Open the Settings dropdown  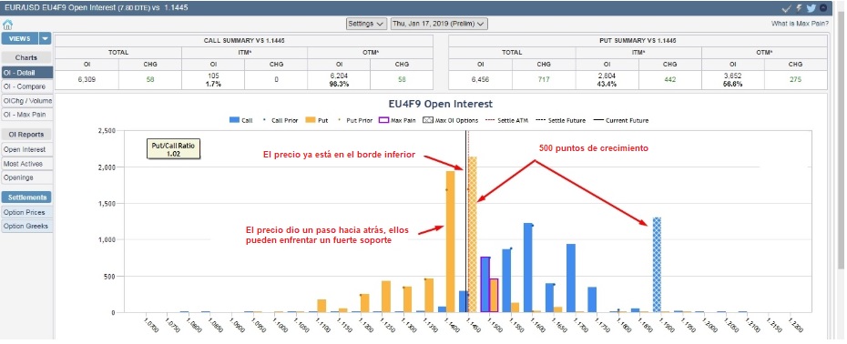[366, 24]
